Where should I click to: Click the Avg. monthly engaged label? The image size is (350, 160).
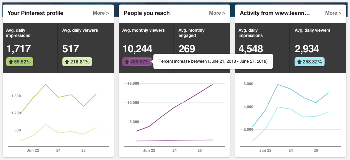(191, 33)
